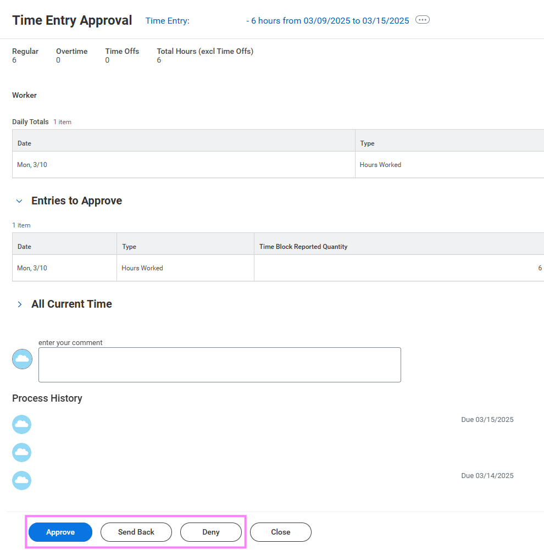Screen dimensions: 544x550
Task: Click the top cloud icon in Process History
Action: pyautogui.click(x=21, y=424)
